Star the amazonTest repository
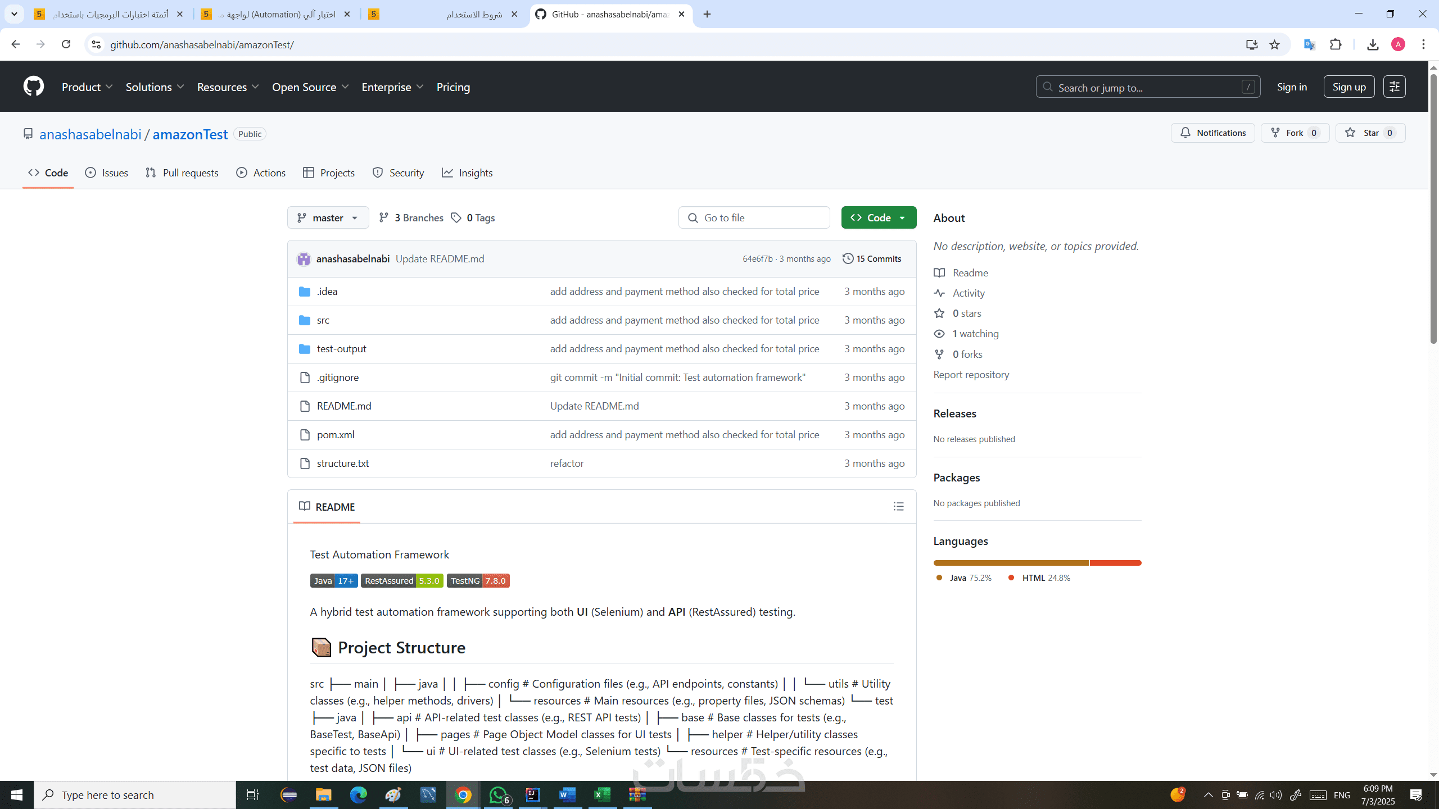Viewport: 1439px width, 809px height. (x=1370, y=133)
